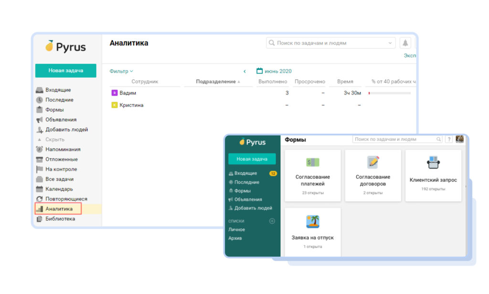Click Последние in the dark green sidebar
This screenshot has height=294, width=489.
247,182
